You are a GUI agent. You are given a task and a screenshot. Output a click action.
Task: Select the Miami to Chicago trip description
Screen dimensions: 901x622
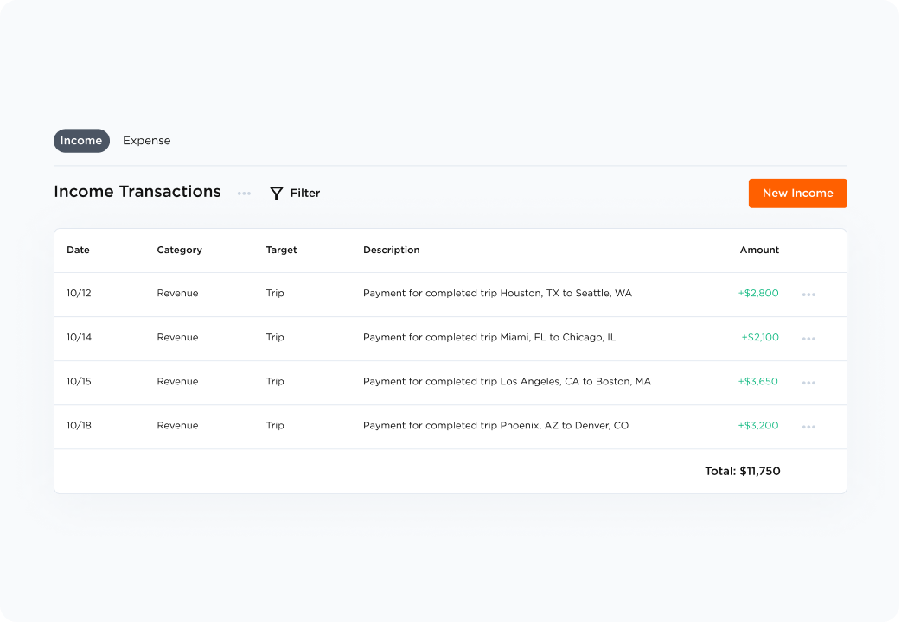click(489, 338)
